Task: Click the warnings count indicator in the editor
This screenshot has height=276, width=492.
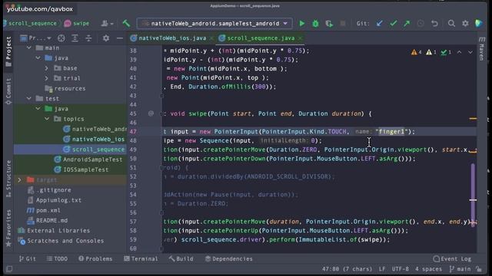Action: (417, 52)
